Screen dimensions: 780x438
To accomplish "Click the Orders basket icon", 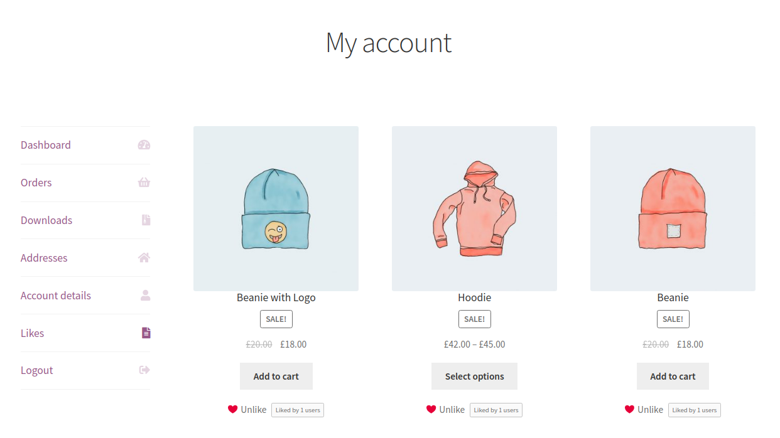I will tap(144, 183).
